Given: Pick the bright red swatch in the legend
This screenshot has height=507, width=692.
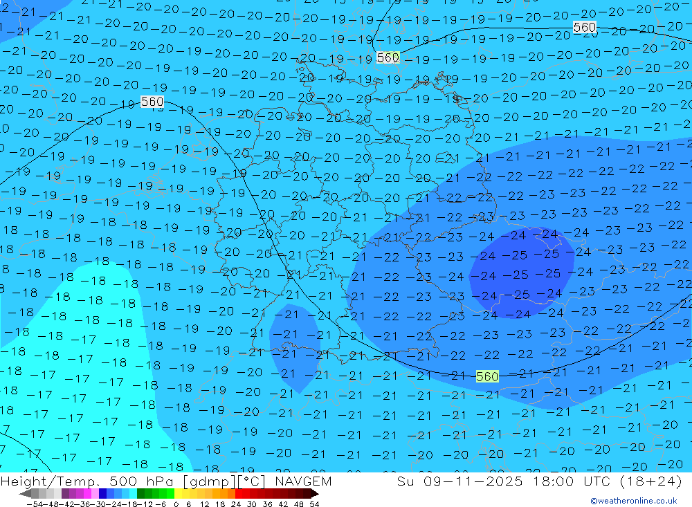Looking at the screenshot, I should click(239, 493).
